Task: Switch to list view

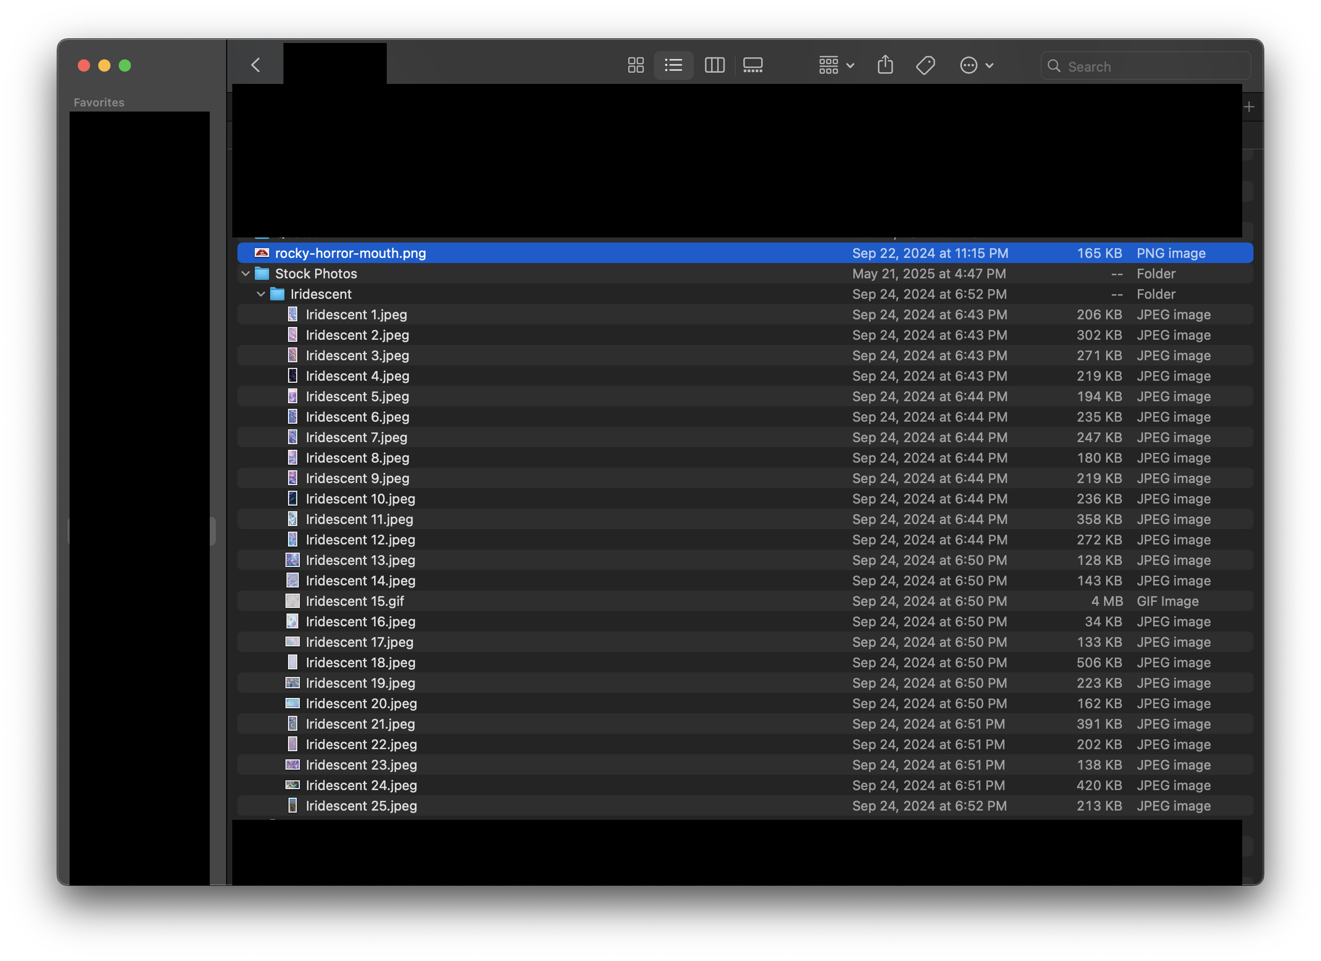Action: point(673,65)
